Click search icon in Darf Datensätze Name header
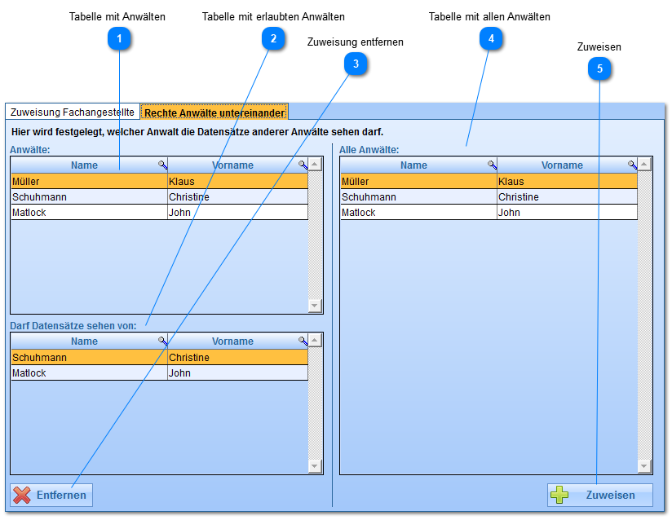 click(x=162, y=341)
